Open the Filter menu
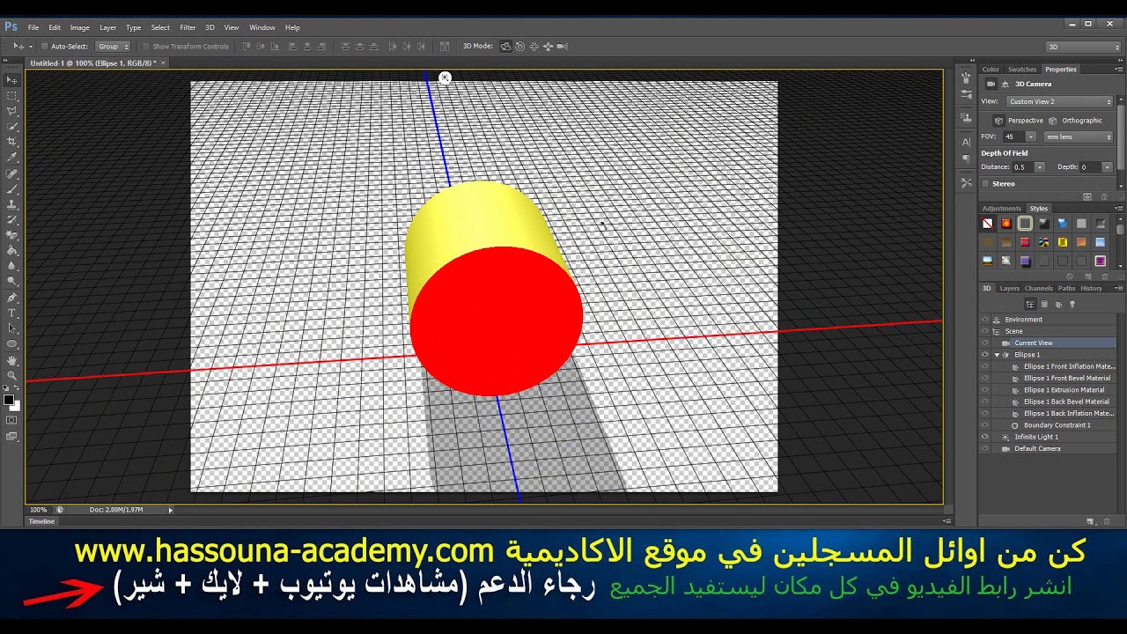Viewport: 1127px width, 634px height. pyautogui.click(x=188, y=27)
